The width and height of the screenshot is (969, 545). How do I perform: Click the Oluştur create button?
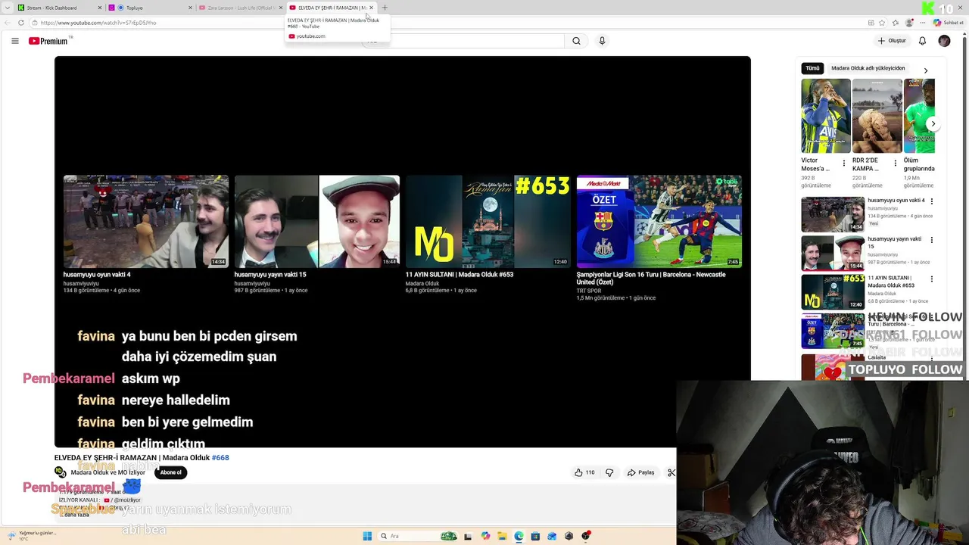[892, 41]
